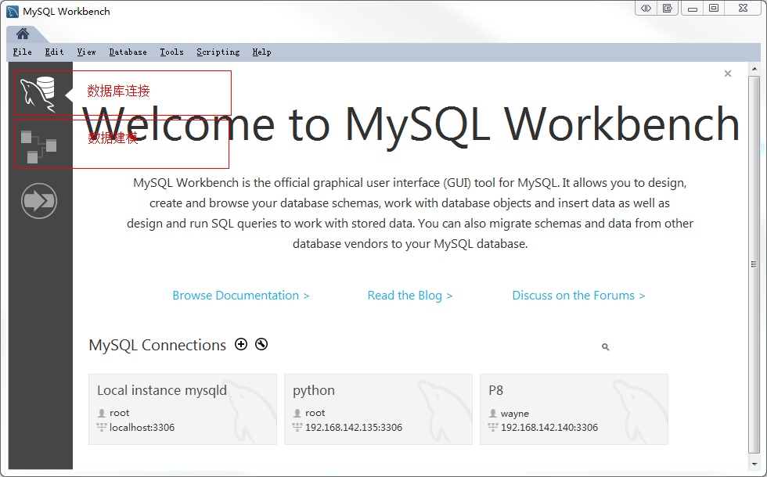Click the connections search magnifier icon
The width and height of the screenshot is (767, 477).
pyautogui.click(x=606, y=347)
